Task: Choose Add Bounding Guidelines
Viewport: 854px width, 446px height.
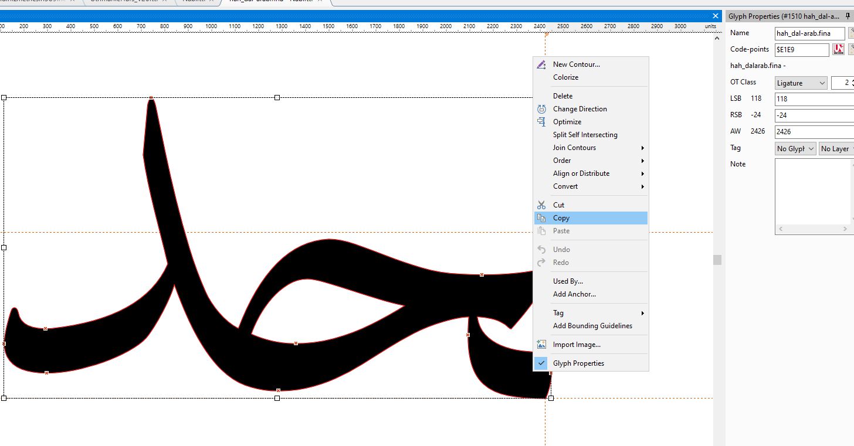Action: [591, 326]
